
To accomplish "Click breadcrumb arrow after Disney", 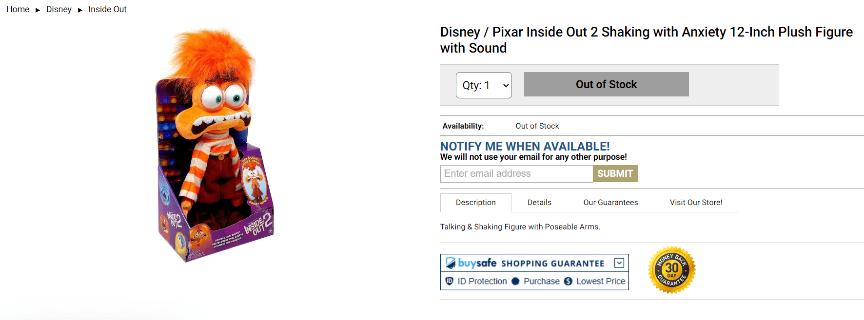I will pyautogui.click(x=80, y=10).
